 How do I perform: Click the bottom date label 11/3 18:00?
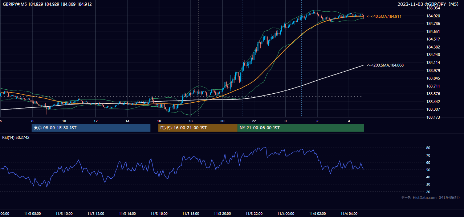(191, 213)
